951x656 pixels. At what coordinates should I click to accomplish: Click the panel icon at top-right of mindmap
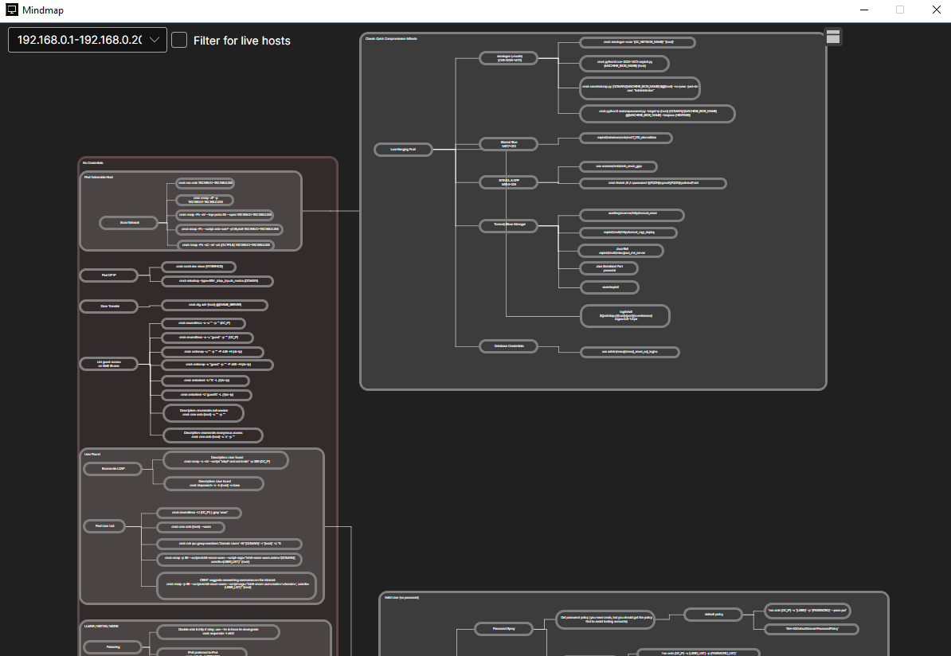pos(832,37)
